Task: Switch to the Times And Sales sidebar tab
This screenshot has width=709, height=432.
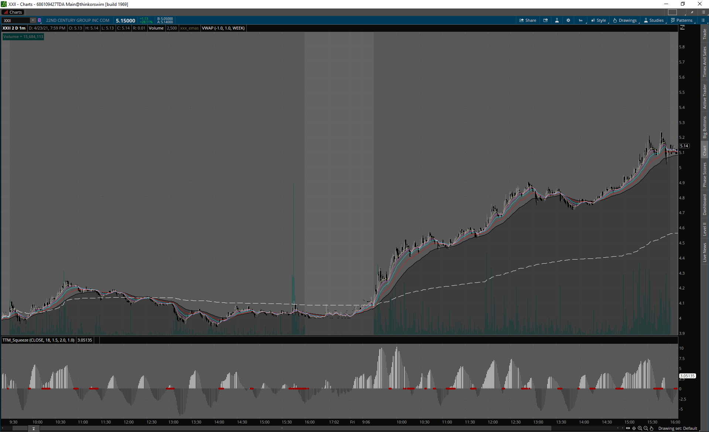Action: tap(705, 62)
